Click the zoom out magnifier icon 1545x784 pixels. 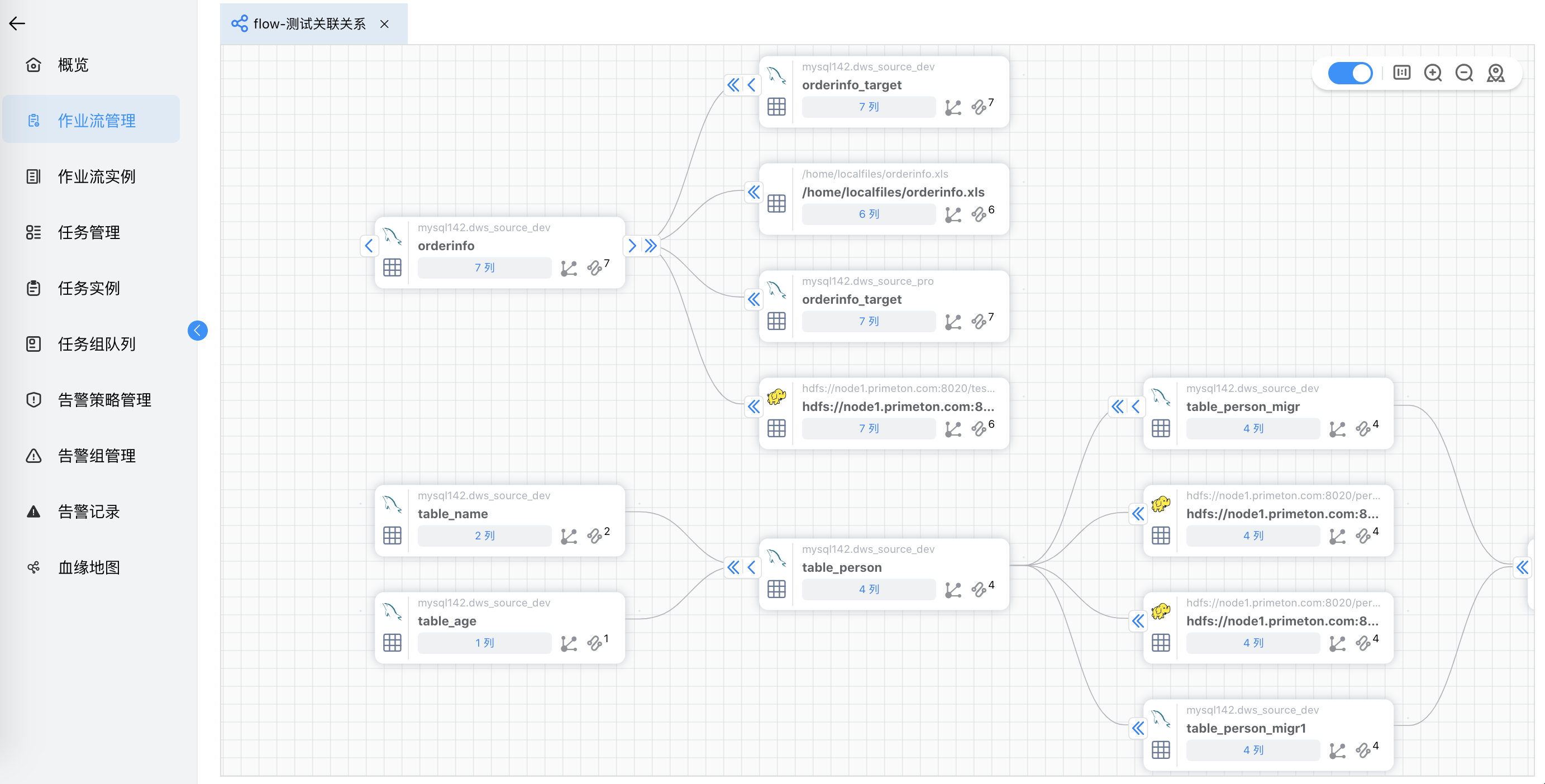[x=1463, y=73]
